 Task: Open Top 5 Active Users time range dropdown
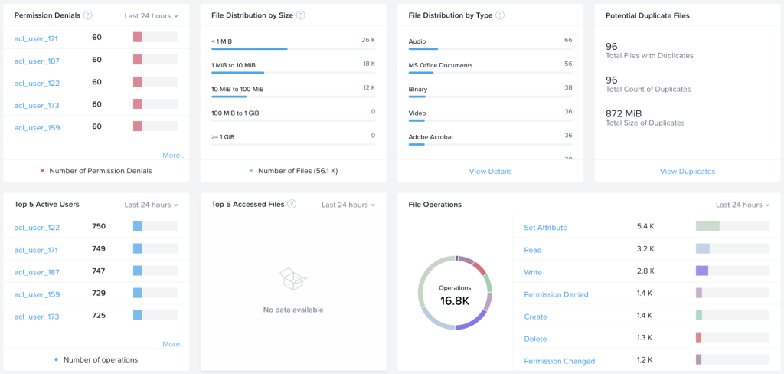coord(151,205)
